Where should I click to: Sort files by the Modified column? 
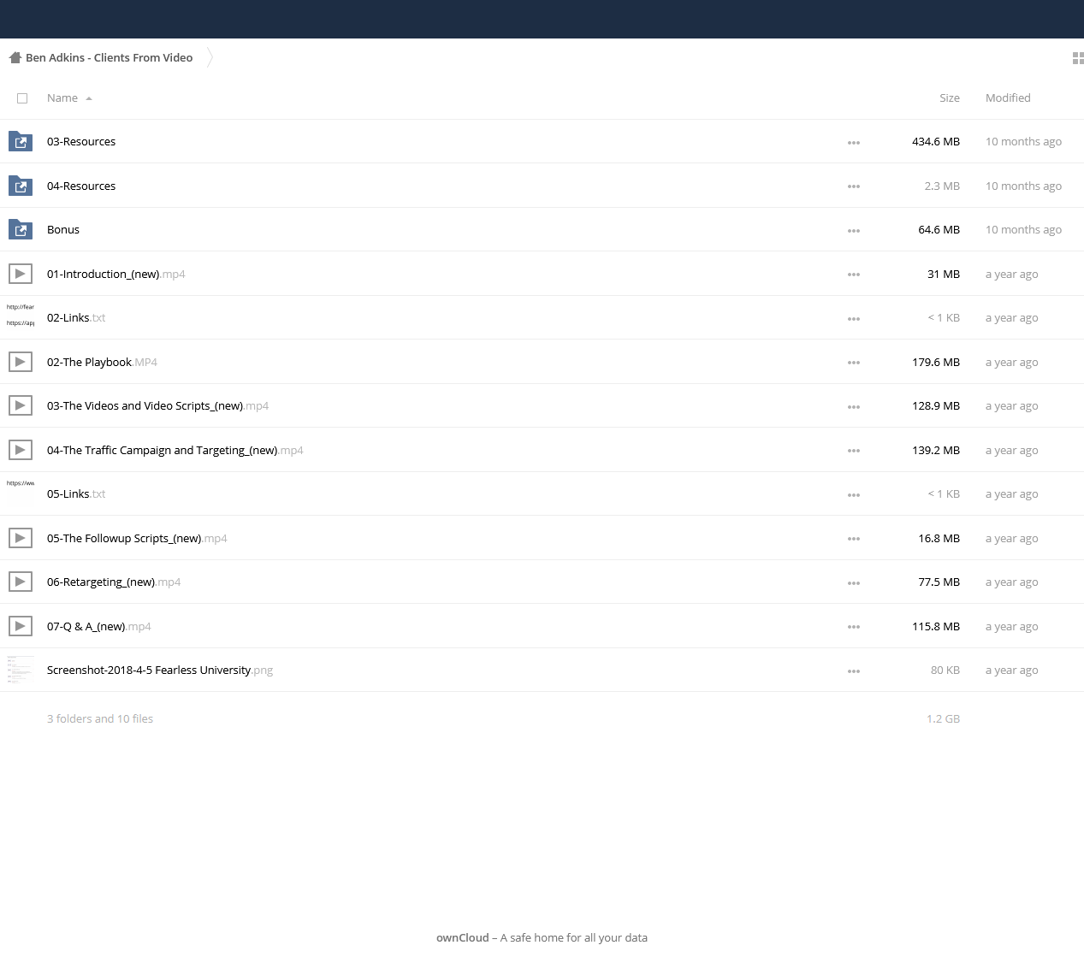(1008, 97)
